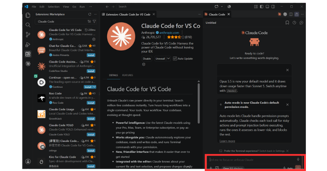
Task: Install Chat for Claude Code extension
Action: pyautogui.click(x=91, y=55)
